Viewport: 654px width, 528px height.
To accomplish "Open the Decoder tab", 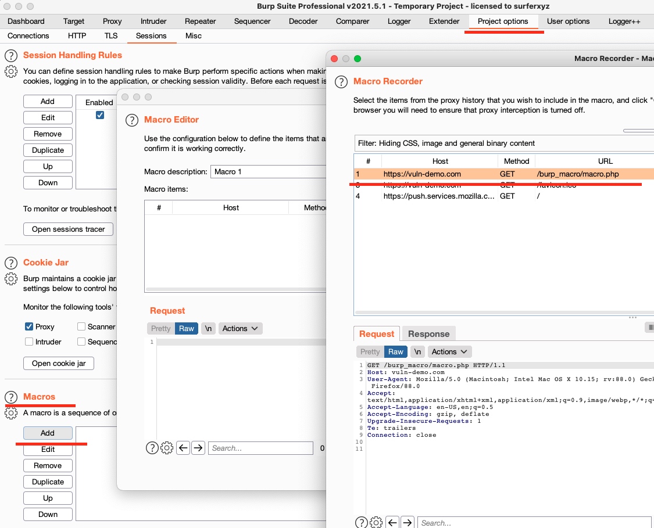I will pos(303,21).
